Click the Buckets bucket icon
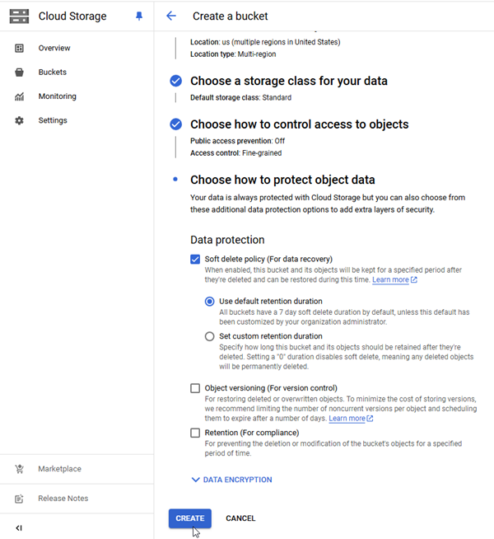Viewport: 494px width, 539px height. pyautogui.click(x=19, y=73)
